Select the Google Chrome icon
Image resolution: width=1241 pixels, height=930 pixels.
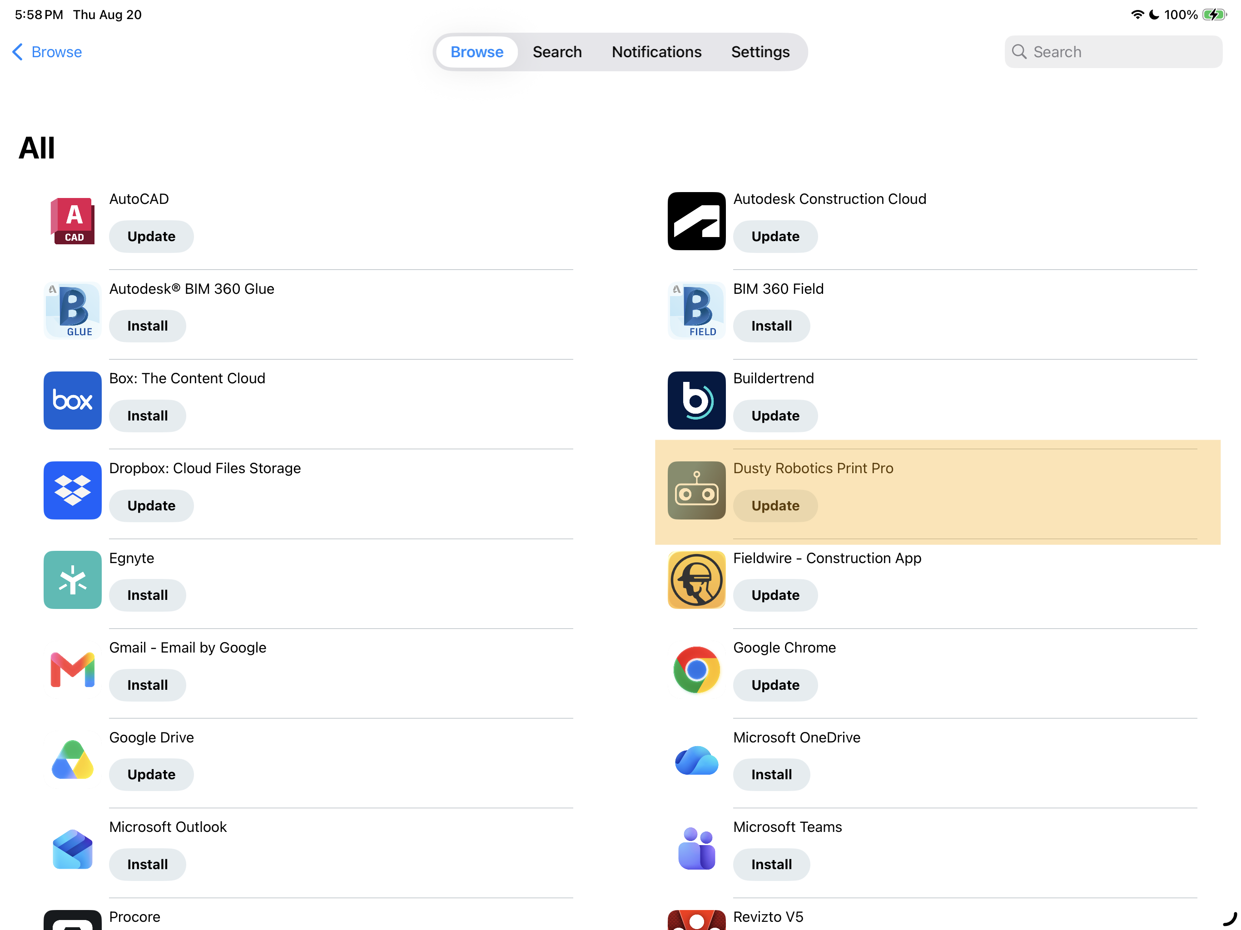coord(696,670)
